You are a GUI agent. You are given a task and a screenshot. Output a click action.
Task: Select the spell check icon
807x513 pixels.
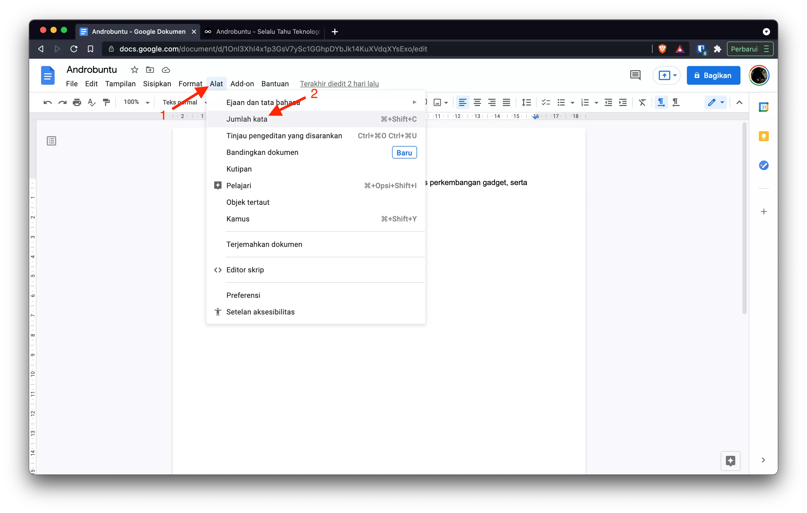point(91,102)
